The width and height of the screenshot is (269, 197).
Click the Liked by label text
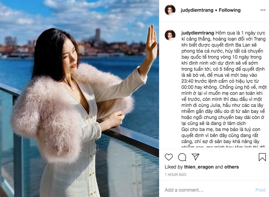[x=174, y=167]
